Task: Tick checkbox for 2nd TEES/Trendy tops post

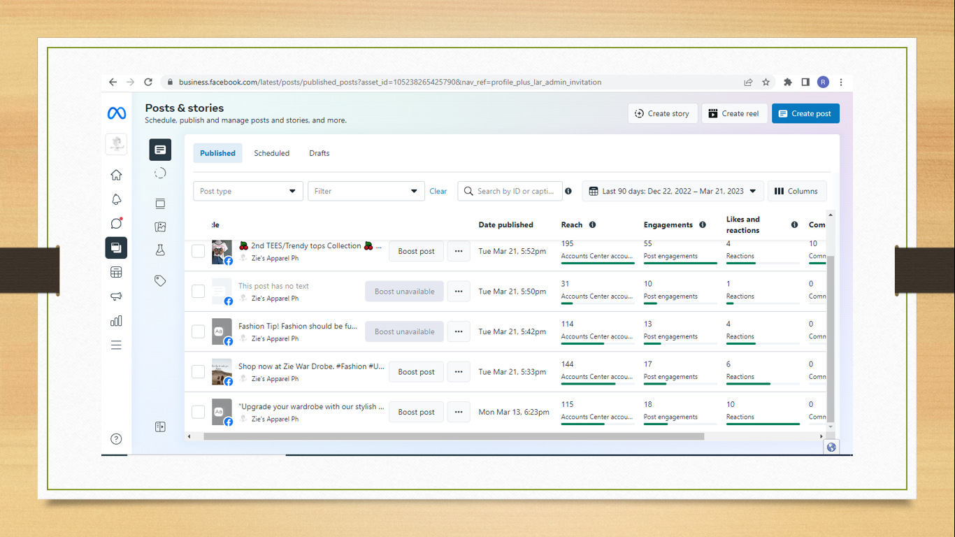Action: [199, 251]
